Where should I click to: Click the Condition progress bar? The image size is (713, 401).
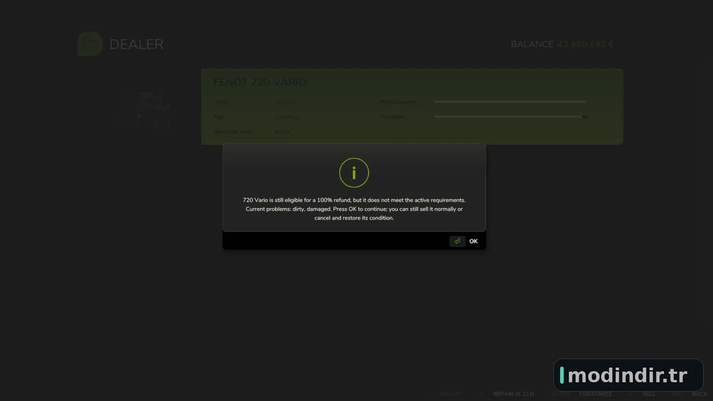tap(510, 117)
